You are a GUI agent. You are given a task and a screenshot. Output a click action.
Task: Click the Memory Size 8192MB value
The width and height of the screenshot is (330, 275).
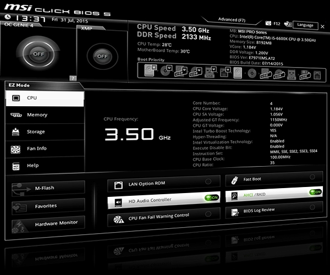(x=263, y=43)
